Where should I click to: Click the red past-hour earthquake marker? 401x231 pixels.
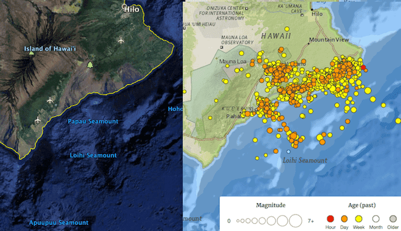pyautogui.click(x=363, y=67)
